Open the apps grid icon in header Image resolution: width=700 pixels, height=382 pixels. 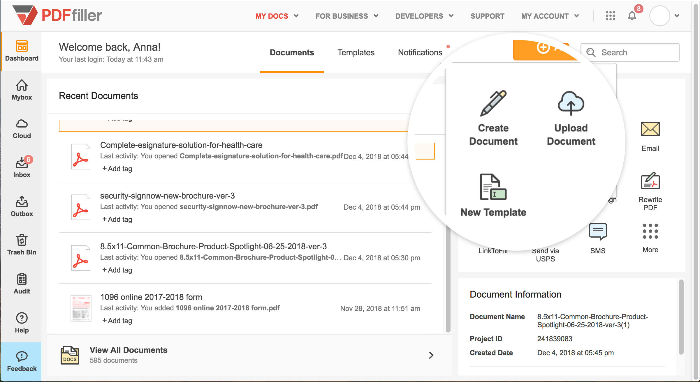coord(610,16)
